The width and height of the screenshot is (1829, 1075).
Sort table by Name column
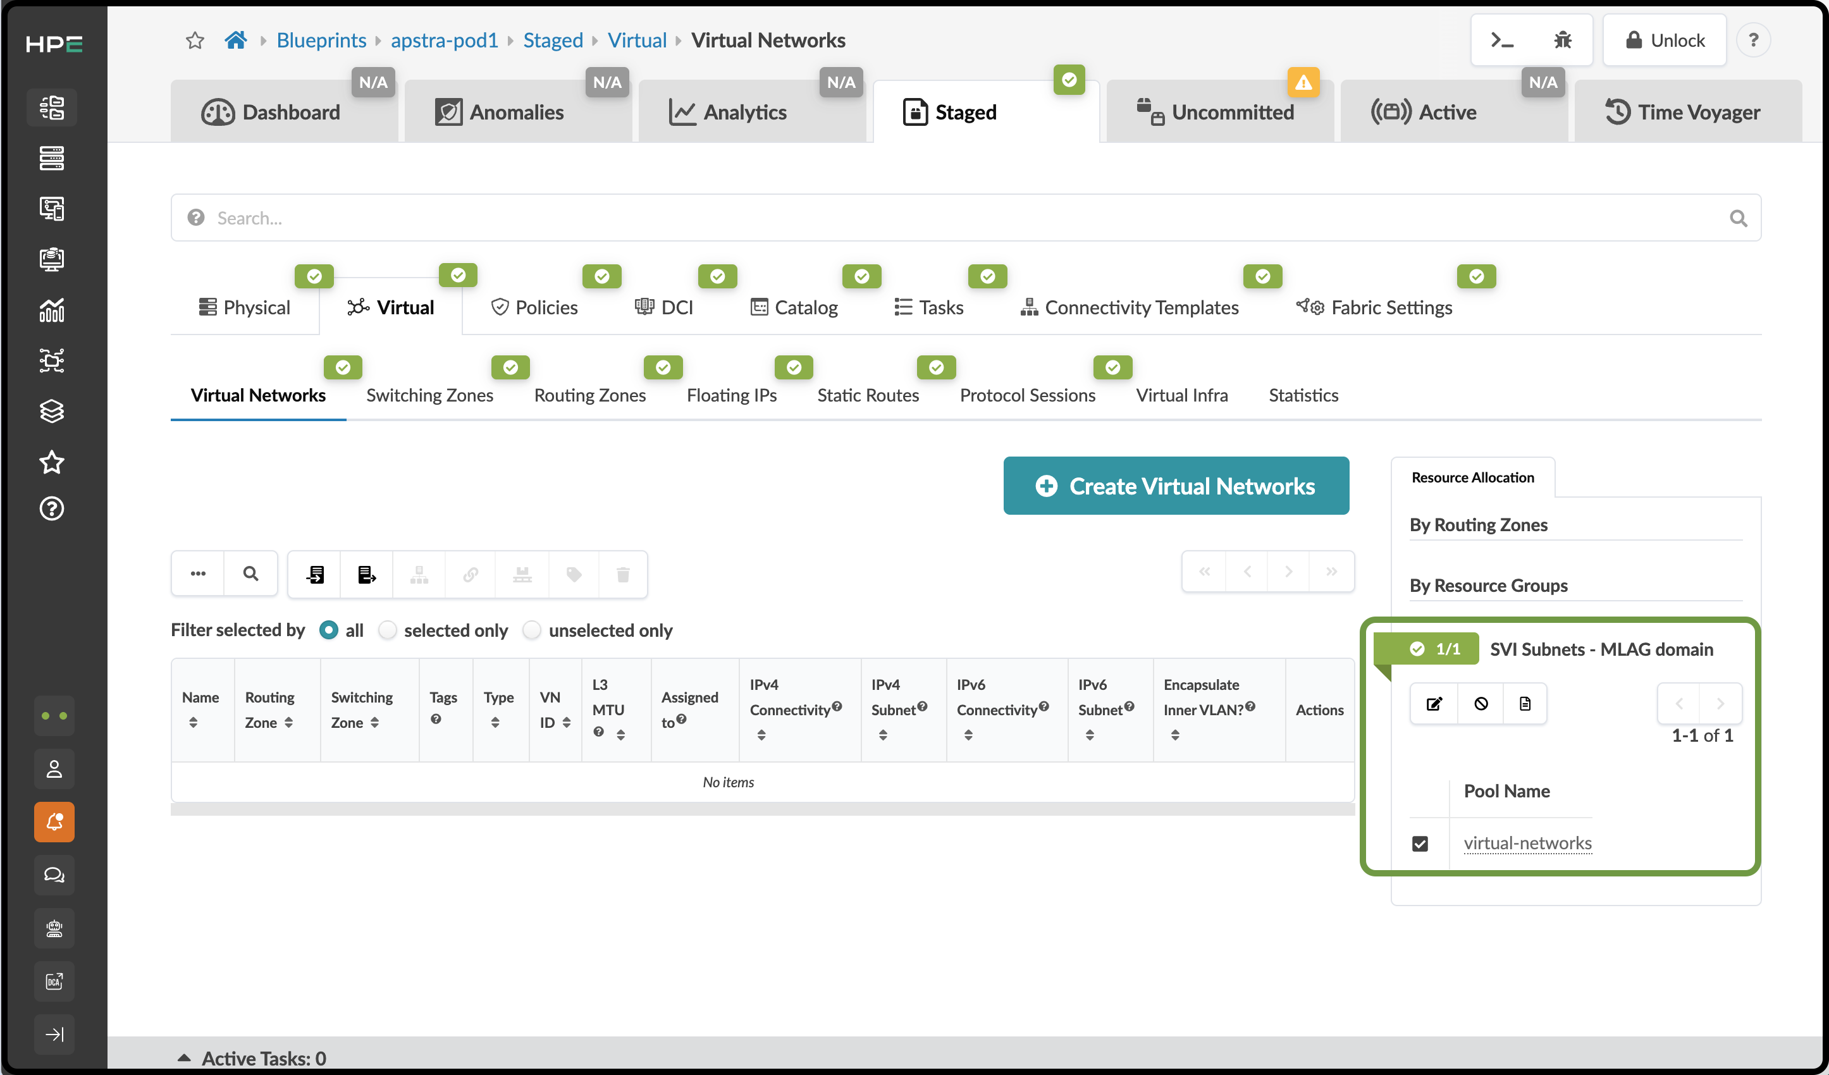pos(192,722)
